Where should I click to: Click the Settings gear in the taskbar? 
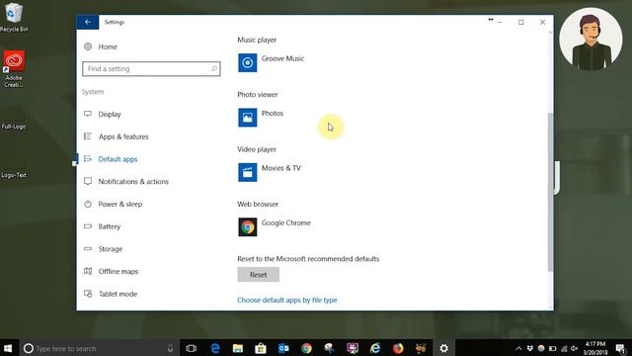443,348
